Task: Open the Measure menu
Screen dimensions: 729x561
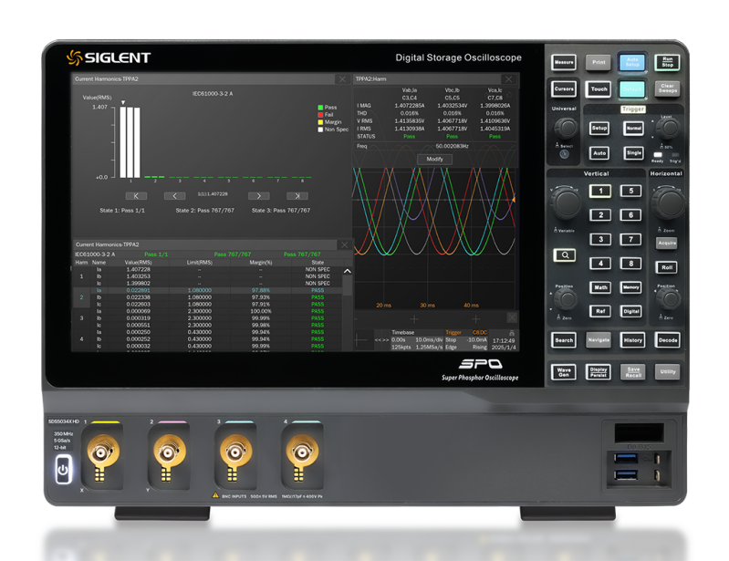Action: pyautogui.click(x=564, y=62)
